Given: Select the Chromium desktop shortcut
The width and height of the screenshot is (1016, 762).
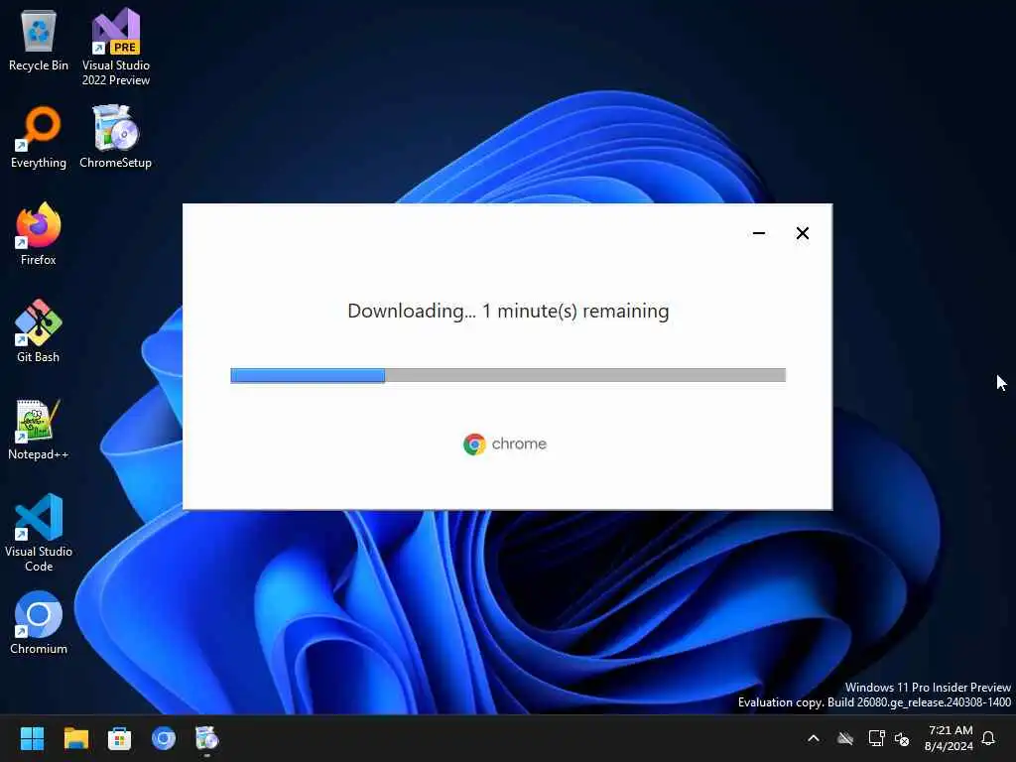Looking at the screenshot, I should (39, 623).
